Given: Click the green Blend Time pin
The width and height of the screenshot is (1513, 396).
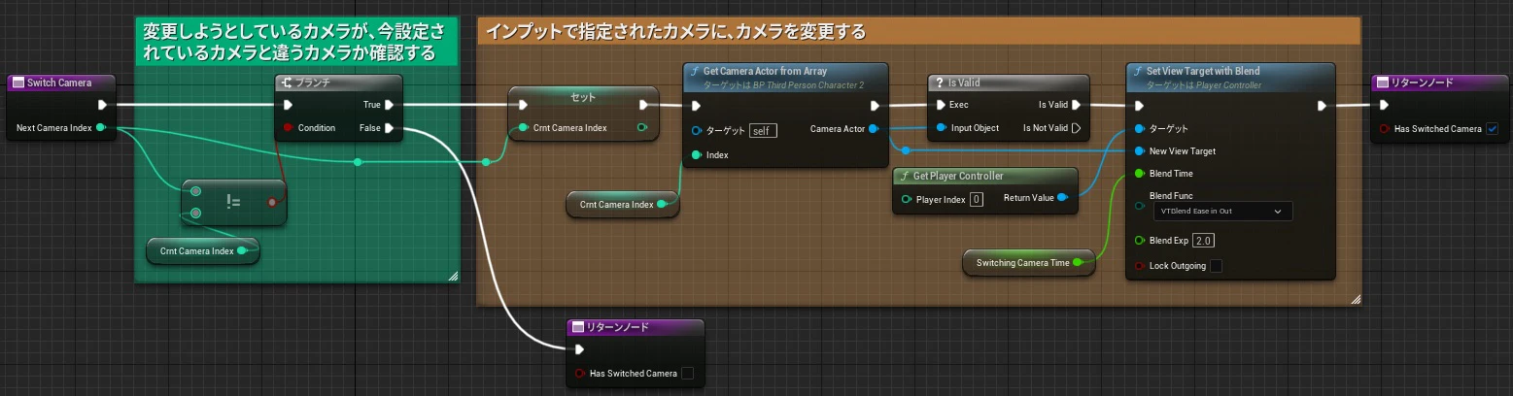Looking at the screenshot, I should pos(1140,173).
